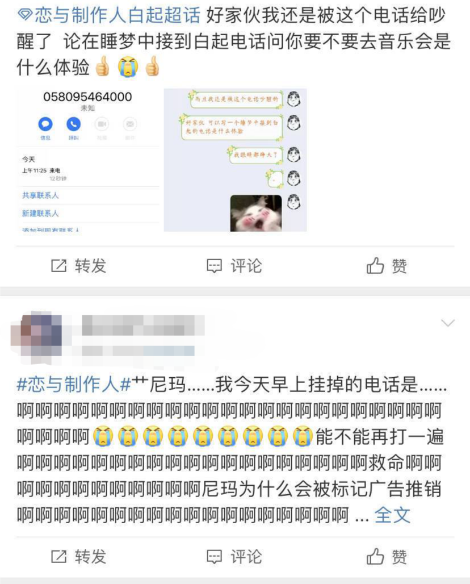Tap 转发 label under the second post
Screen dimensions: 470x584
90,557
